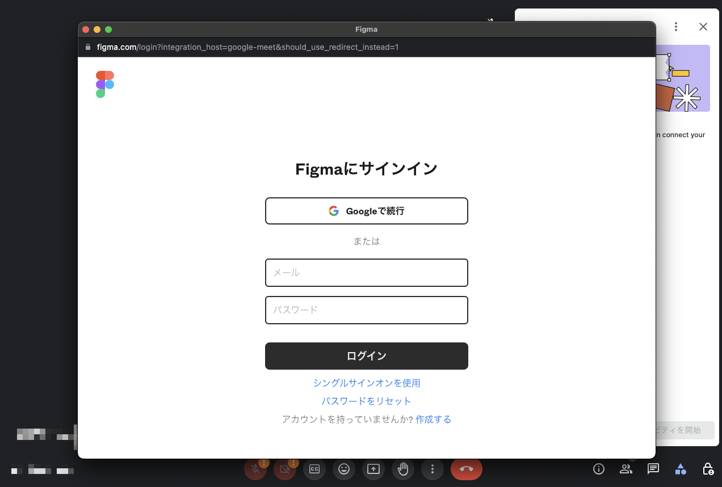Screen dimensions: 722x487
Task: Open emoji reactions in Meet
Action: [344, 469]
